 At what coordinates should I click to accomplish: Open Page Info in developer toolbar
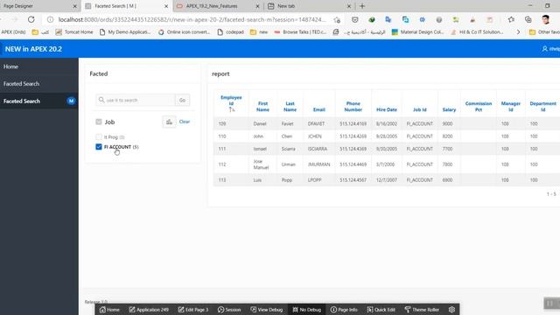click(x=344, y=310)
